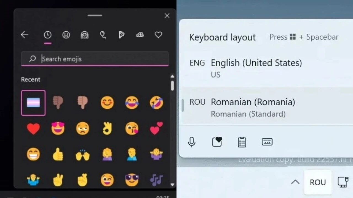Switch to the Recent emojis tab
The width and height of the screenshot is (353, 198).
(x=48, y=35)
